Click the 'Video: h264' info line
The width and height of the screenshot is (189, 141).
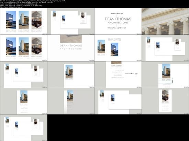pos(21,6)
